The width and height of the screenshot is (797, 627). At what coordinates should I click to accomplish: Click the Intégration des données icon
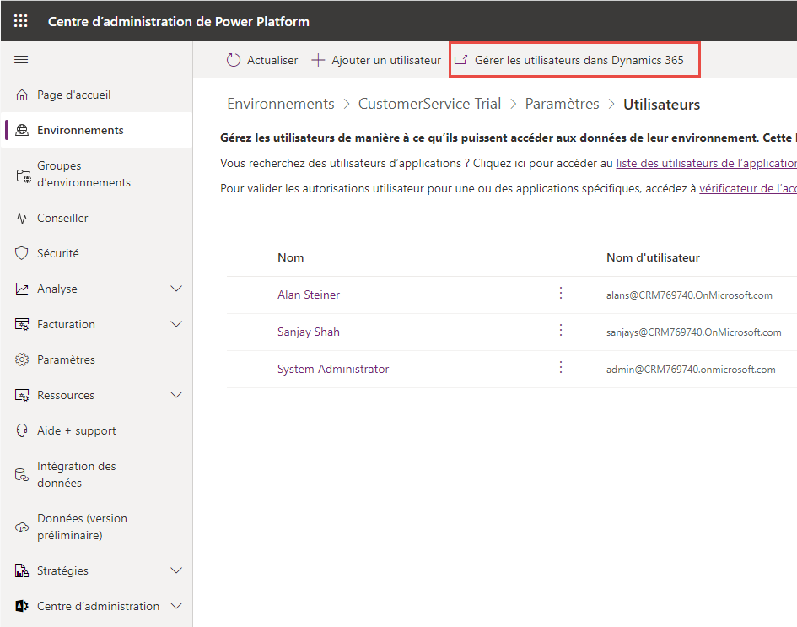click(x=22, y=474)
